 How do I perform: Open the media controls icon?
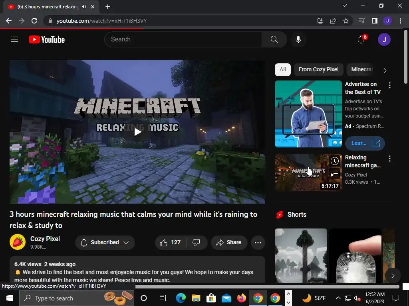(361, 21)
